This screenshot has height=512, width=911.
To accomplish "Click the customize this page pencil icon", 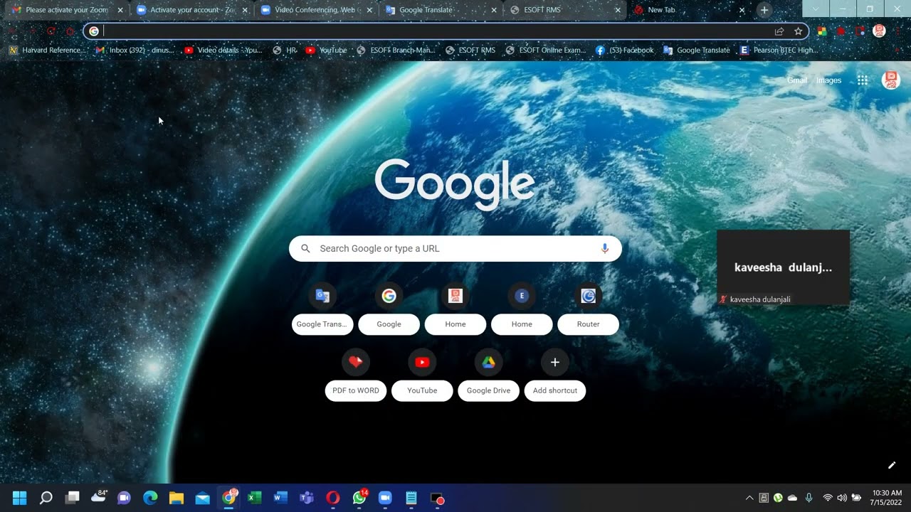I will 892,465.
